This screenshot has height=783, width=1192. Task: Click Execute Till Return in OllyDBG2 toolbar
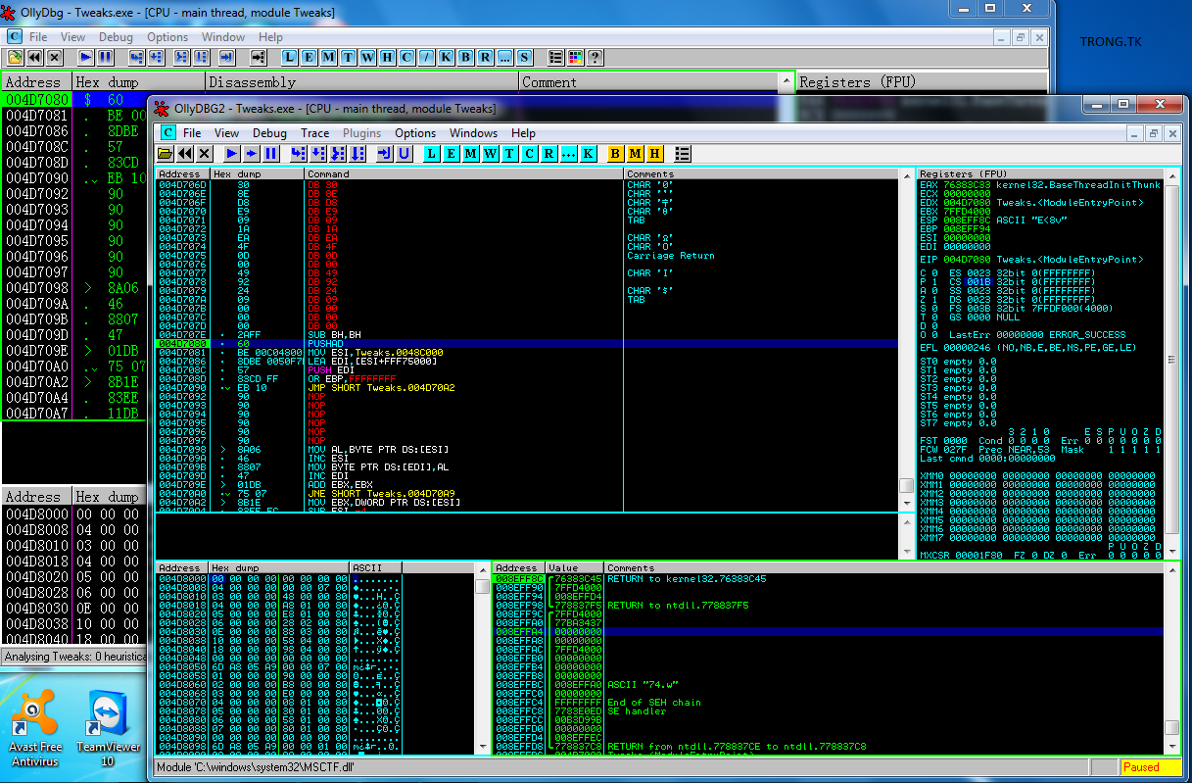click(384, 154)
